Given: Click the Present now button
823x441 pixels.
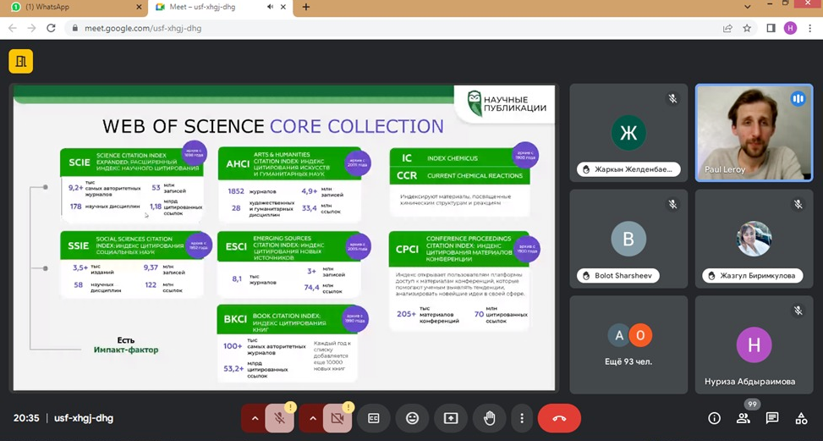Looking at the screenshot, I should point(451,418).
